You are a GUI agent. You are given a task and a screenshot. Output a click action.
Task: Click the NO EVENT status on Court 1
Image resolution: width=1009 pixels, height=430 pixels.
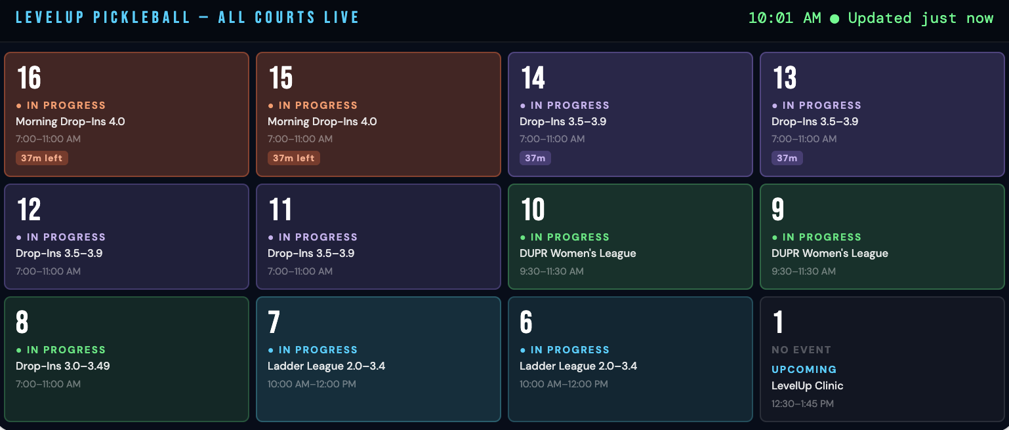pos(801,350)
